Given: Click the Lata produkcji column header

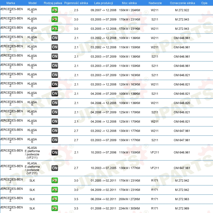Looking at the screenshot, I should (104, 3).
